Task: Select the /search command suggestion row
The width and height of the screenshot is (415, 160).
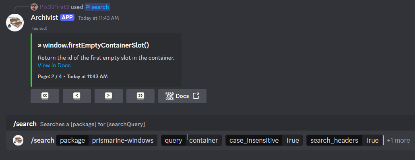Action: coord(211,124)
